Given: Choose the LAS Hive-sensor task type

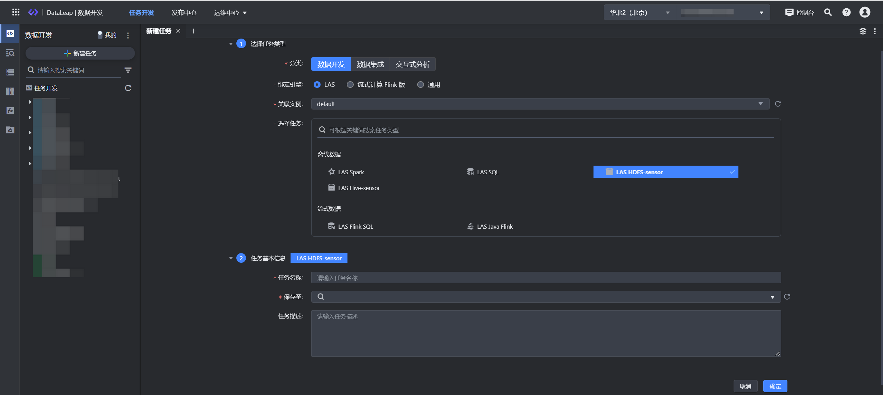Looking at the screenshot, I should point(354,188).
